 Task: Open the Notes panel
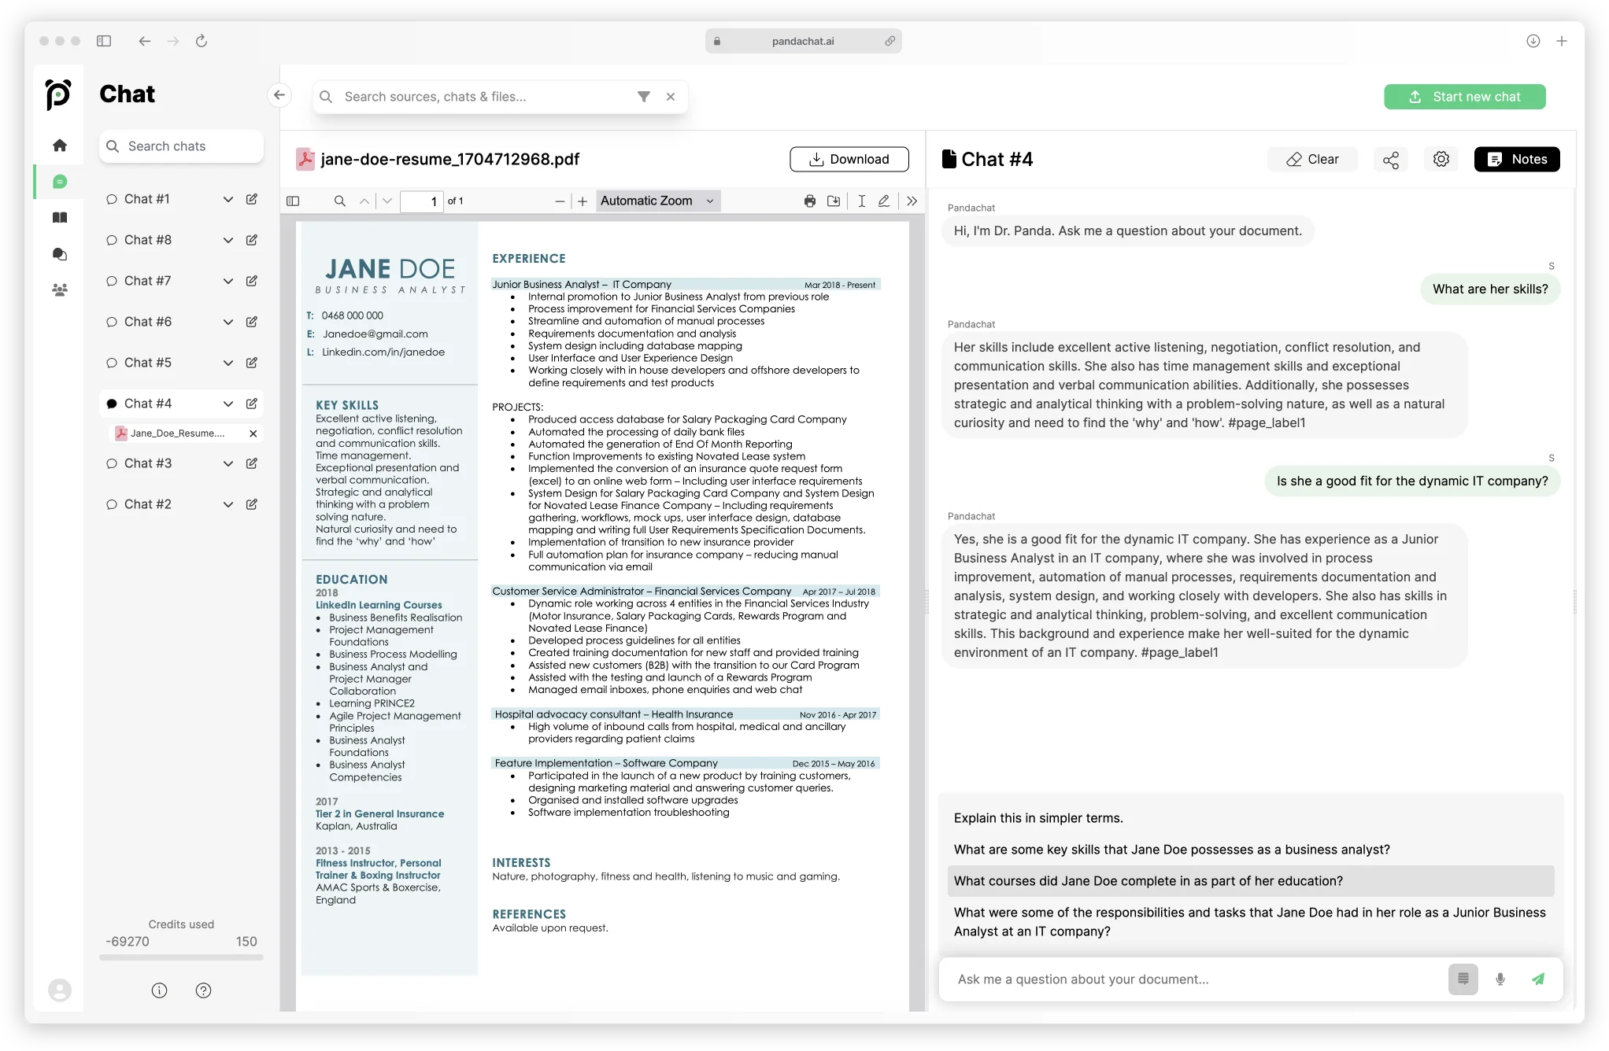point(1517,159)
